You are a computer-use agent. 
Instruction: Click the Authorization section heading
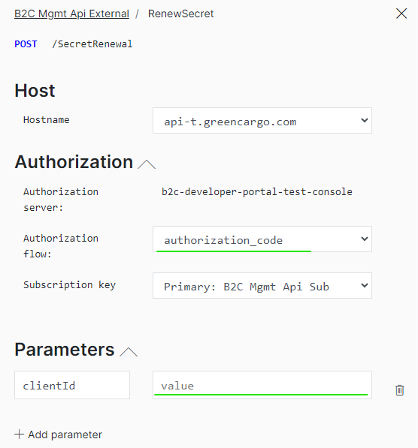(74, 162)
